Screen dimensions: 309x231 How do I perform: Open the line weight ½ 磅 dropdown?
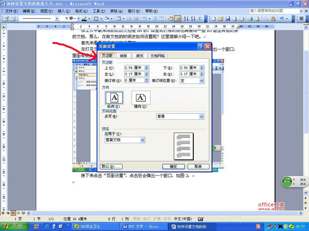click(78, 19)
